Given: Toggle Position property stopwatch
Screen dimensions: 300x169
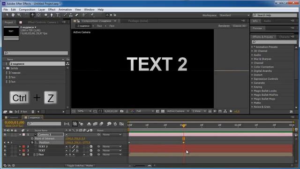Looking at the screenshot, I should pyautogui.click(x=32, y=143).
